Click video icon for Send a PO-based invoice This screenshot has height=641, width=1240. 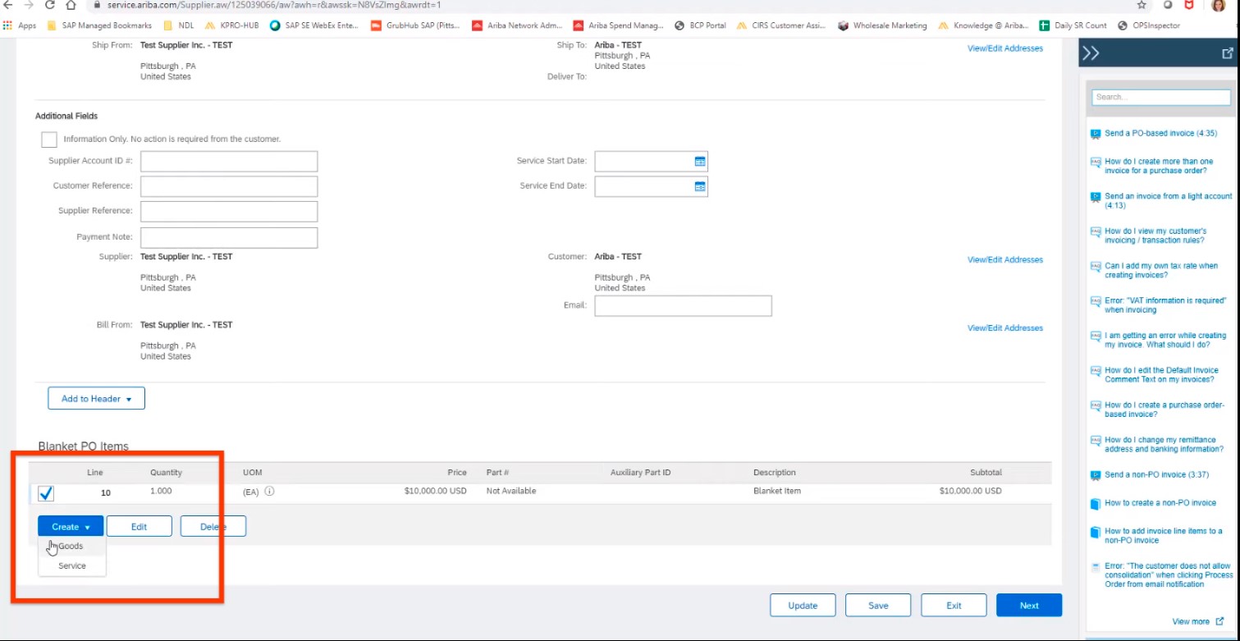point(1095,133)
